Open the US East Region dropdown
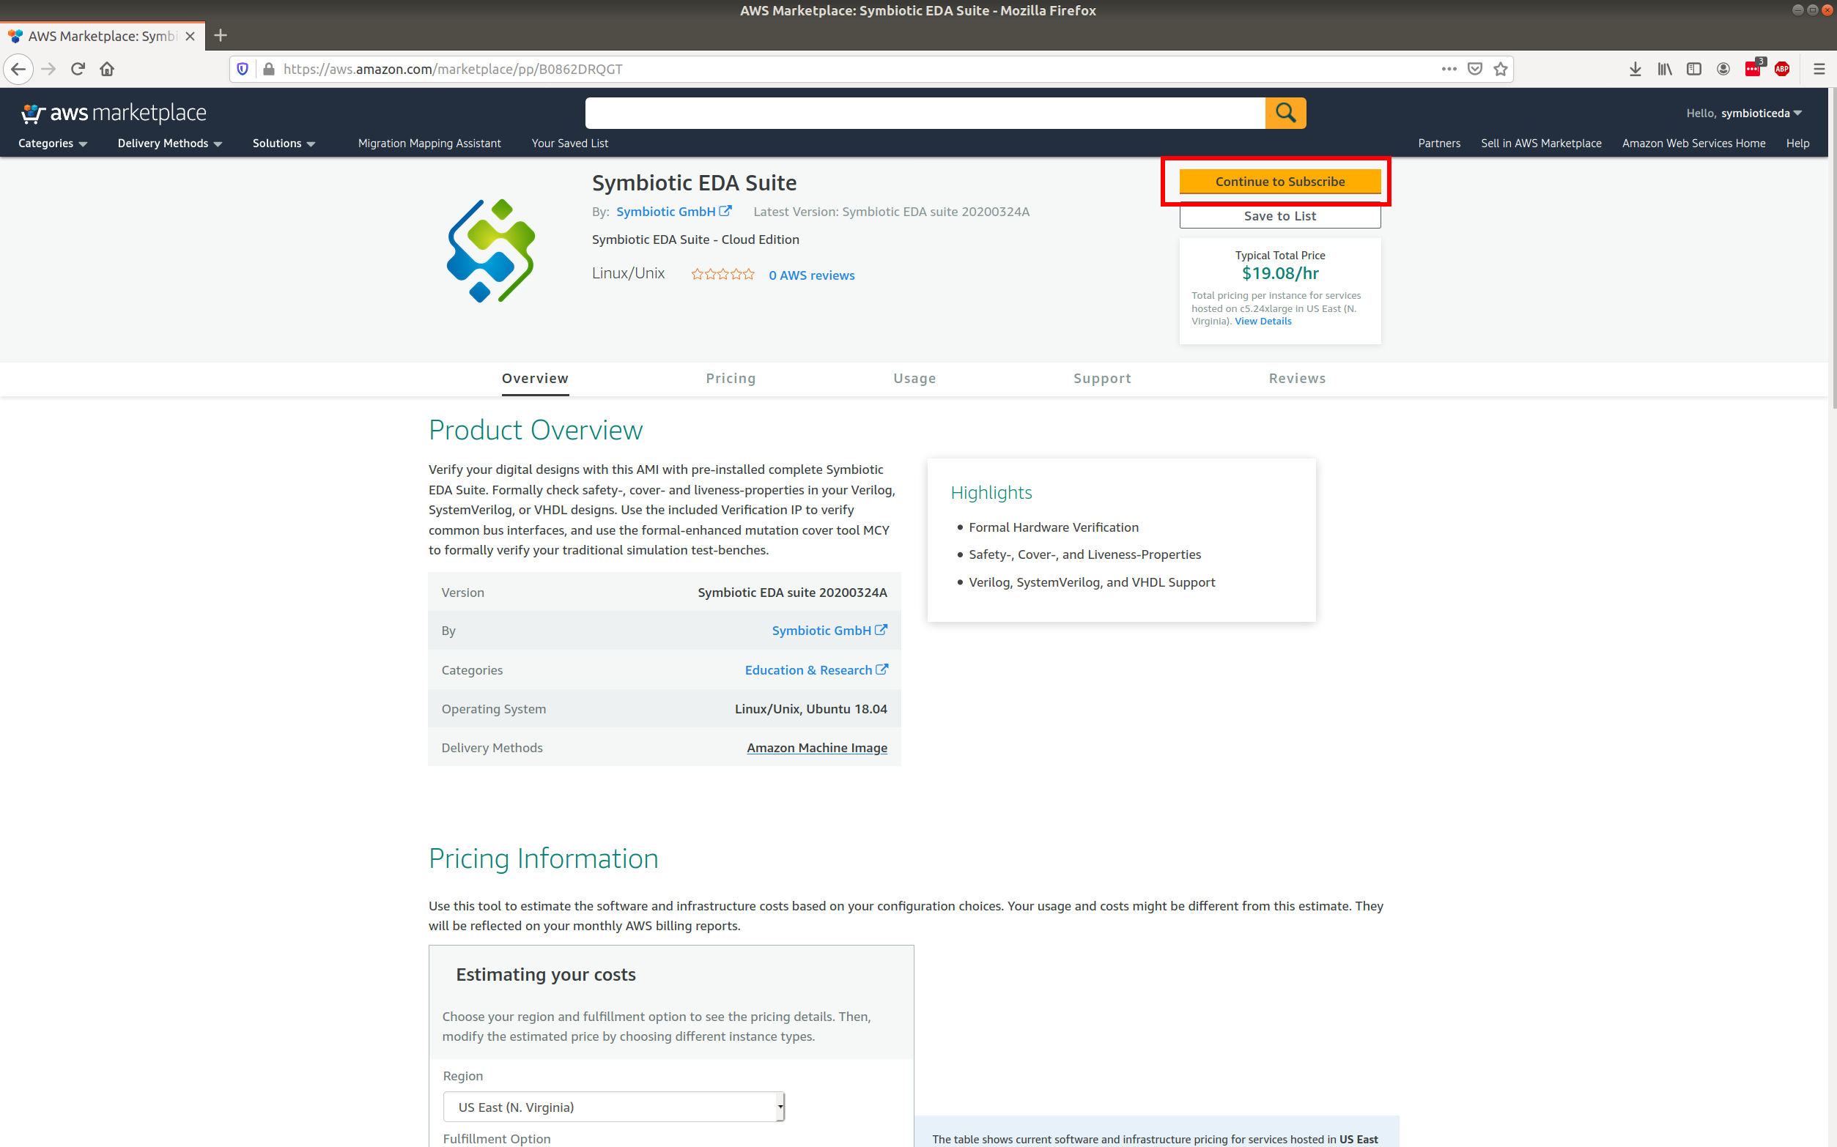The width and height of the screenshot is (1837, 1147). click(x=614, y=1107)
